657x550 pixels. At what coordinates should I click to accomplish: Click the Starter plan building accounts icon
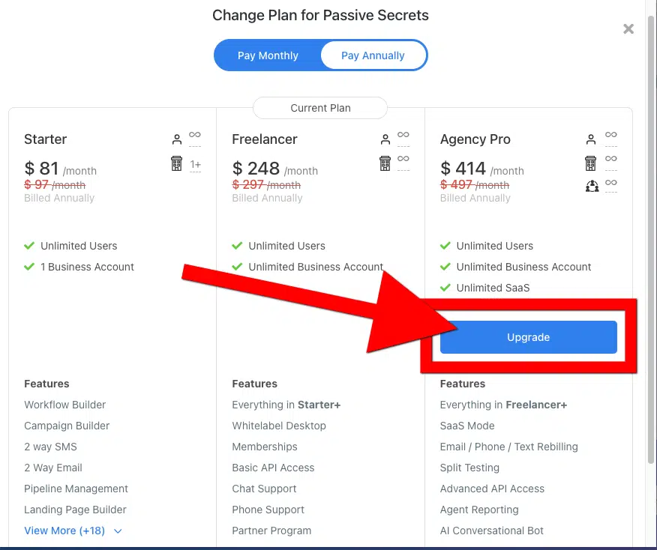point(176,163)
